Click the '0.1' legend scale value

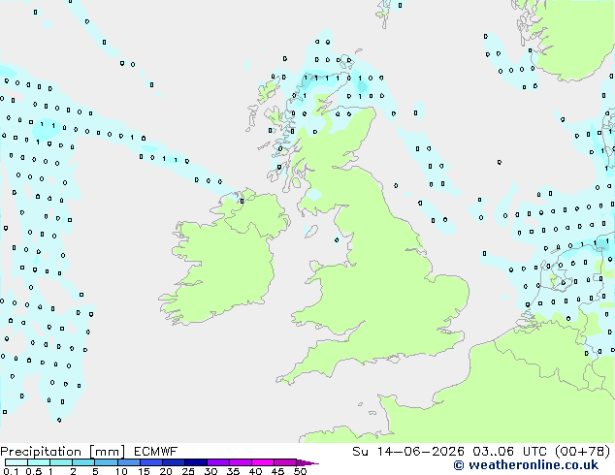[x=11, y=471]
